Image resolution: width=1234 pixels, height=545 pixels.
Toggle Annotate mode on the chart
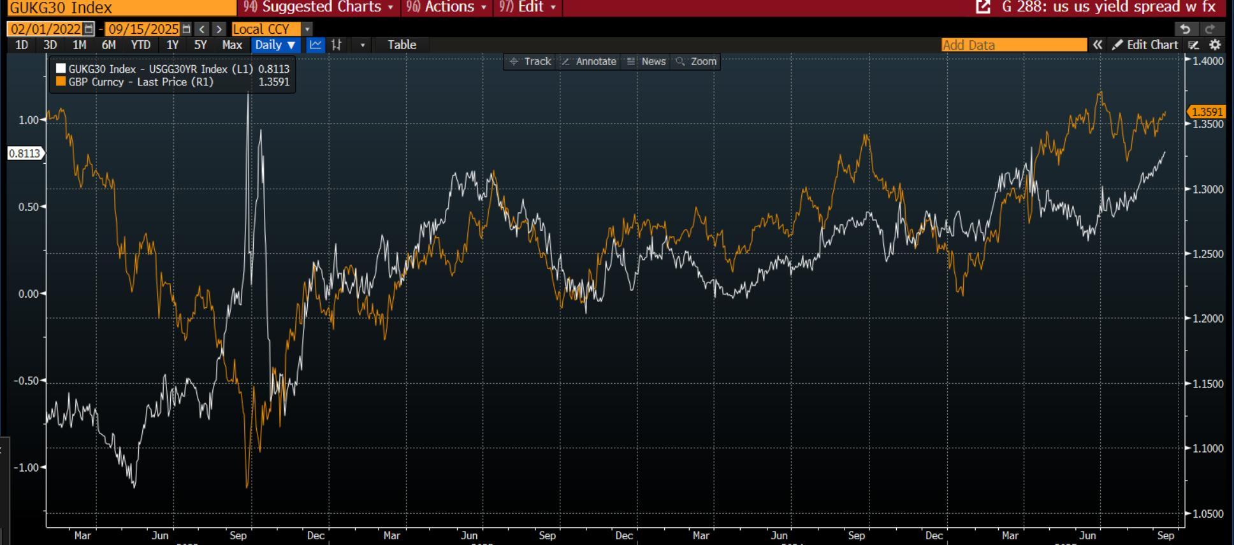[x=589, y=61]
